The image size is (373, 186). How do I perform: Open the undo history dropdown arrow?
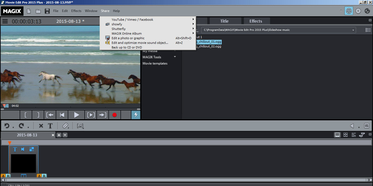(x=13, y=127)
